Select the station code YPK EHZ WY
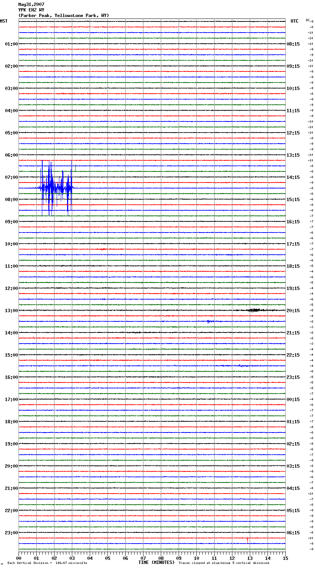Screen dimensions: 315x568 click(x=31, y=10)
